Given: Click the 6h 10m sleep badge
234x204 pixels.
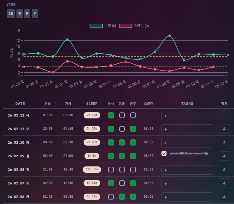Looking at the screenshot, I should (92, 197).
